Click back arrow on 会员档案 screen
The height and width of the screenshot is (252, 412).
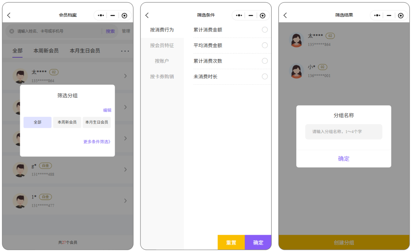click(9, 15)
